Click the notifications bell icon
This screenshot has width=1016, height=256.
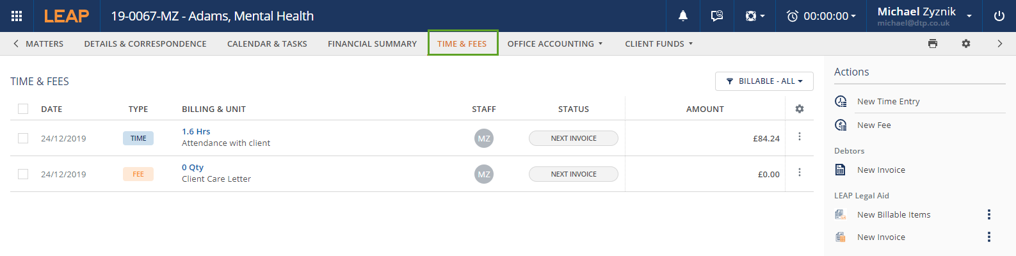click(683, 16)
